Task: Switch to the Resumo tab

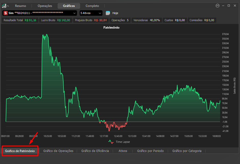Action: coord(20,6)
